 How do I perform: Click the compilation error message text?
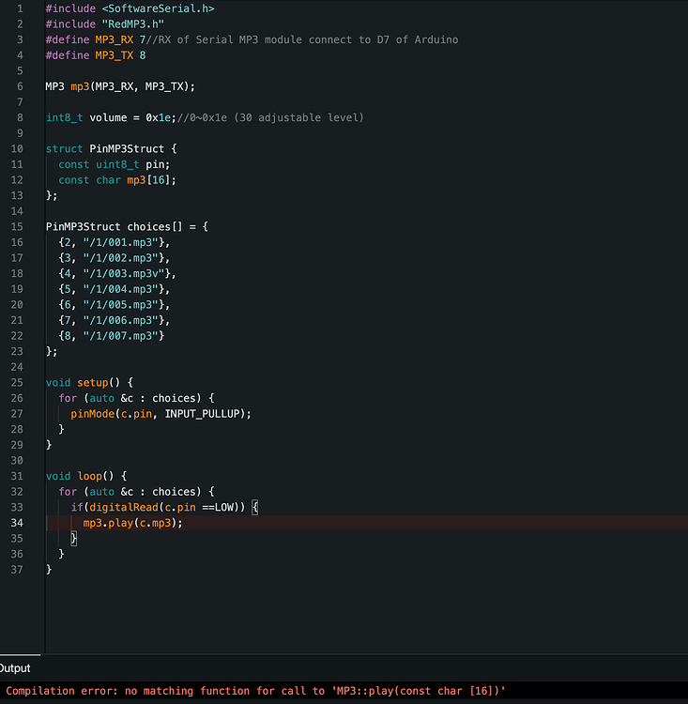(x=255, y=691)
